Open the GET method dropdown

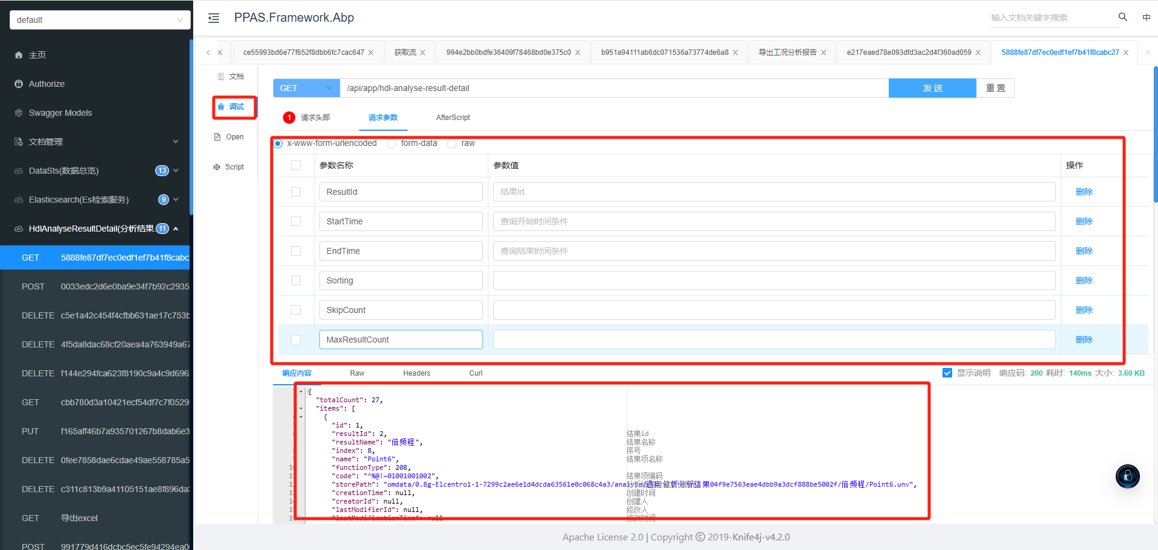click(306, 88)
